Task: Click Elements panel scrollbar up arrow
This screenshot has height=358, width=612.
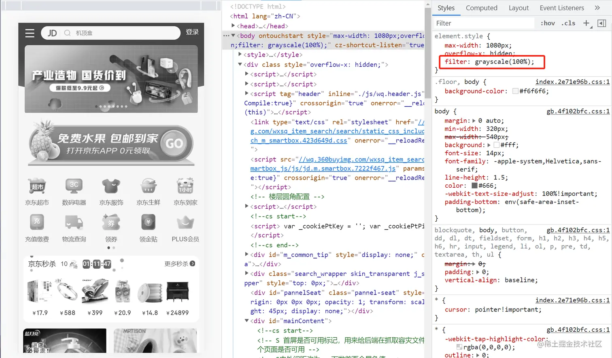Action: pyautogui.click(x=428, y=4)
